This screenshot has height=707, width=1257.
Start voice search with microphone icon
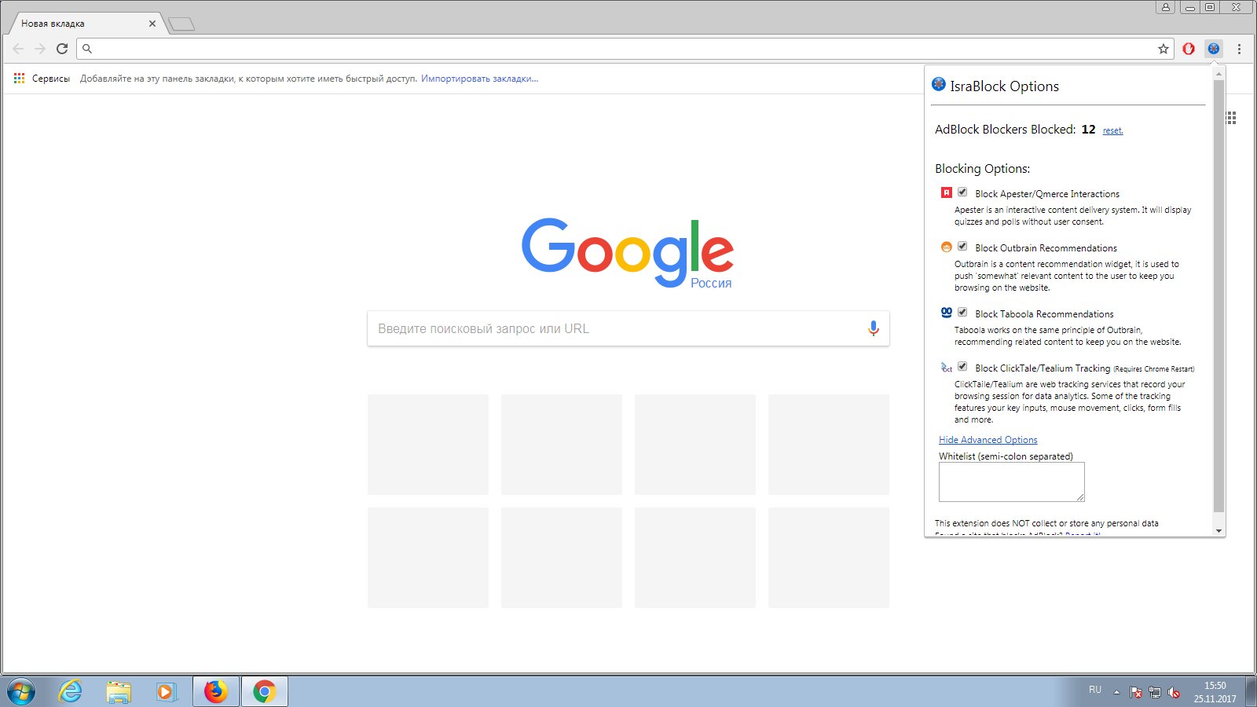point(873,328)
